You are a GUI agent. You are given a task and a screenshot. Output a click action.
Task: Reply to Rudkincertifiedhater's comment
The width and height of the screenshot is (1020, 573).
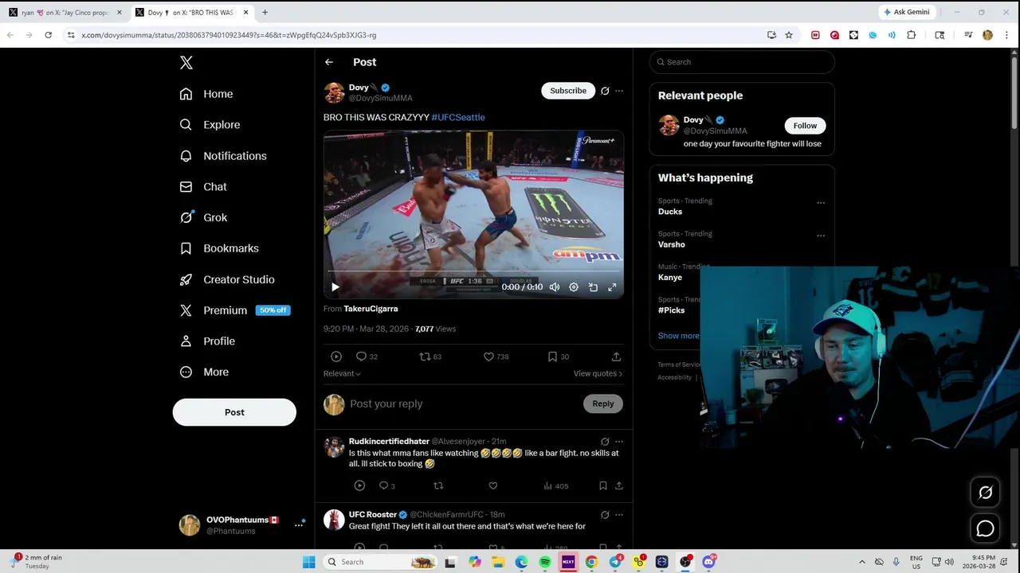click(386, 485)
